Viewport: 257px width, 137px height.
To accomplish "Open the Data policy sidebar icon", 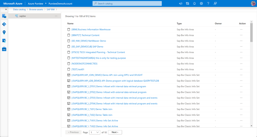I will [4, 41].
